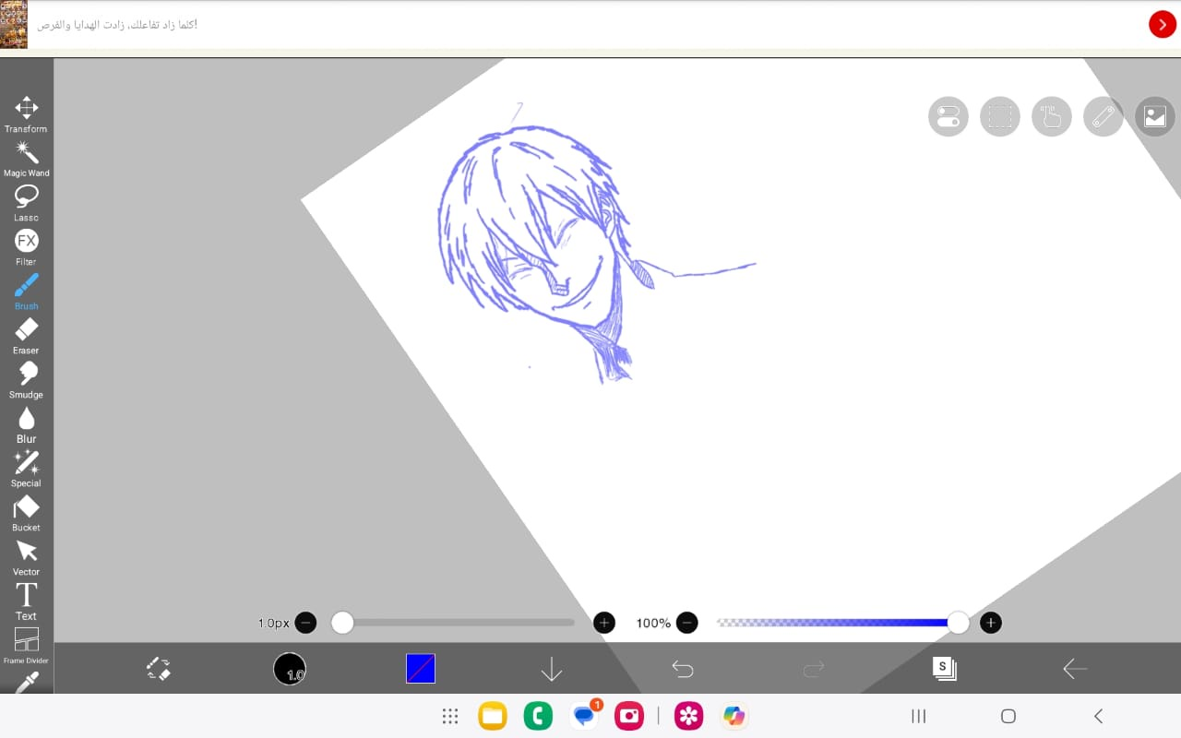Image resolution: width=1181 pixels, height=738 pixels.
Task: Undo the last stroke
Action: 683,669
